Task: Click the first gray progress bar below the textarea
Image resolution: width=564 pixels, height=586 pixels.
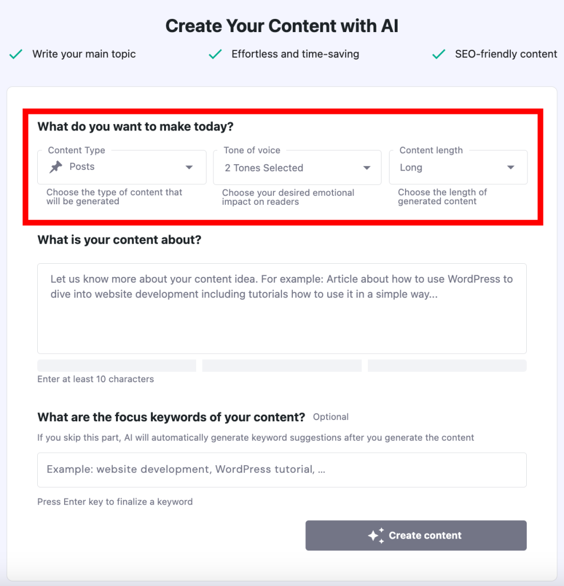Action: click(x=117, y=365)
